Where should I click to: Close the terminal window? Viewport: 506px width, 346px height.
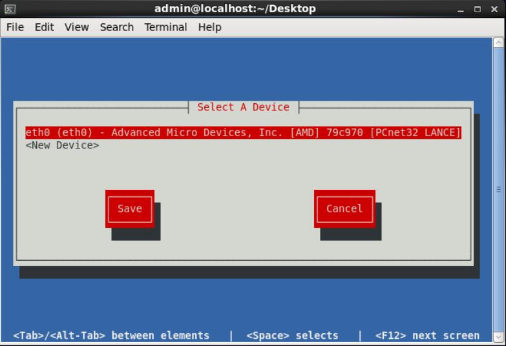pos(494,9)
